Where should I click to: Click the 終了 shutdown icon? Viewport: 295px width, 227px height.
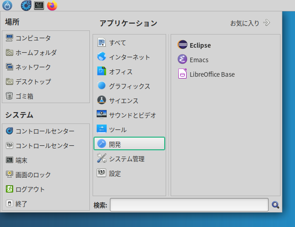click(10, 203)
